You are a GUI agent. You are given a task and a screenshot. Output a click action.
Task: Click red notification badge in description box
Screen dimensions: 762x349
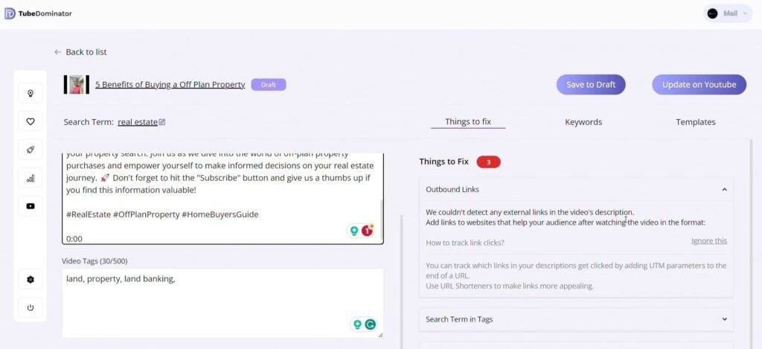click(368, 231)
